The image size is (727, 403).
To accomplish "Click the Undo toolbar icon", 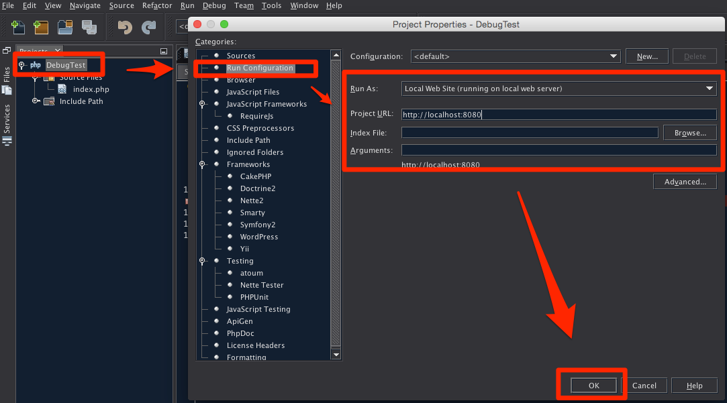I will coord(125,27).
